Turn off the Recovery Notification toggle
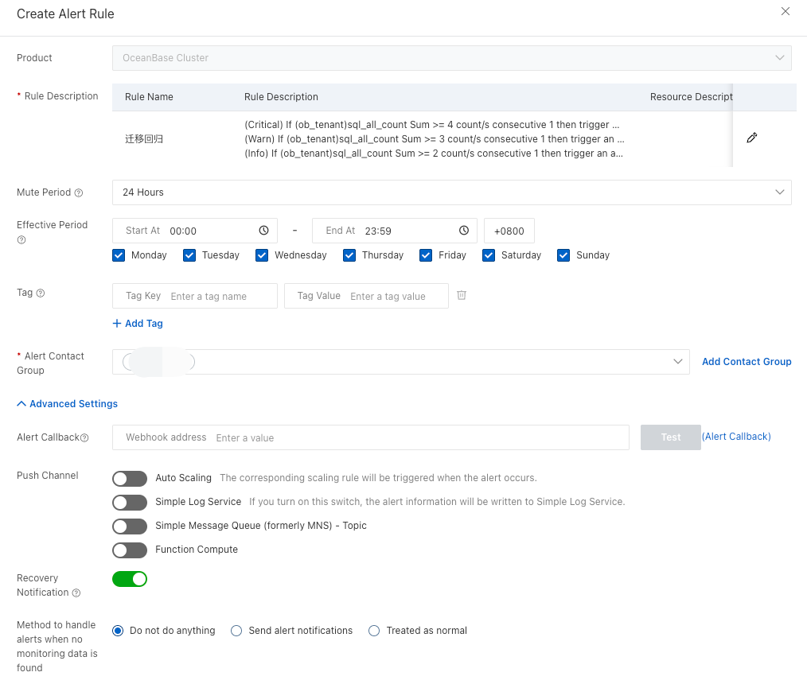The image size is (807, 680). pyautogui.click(x=130, y=579)
